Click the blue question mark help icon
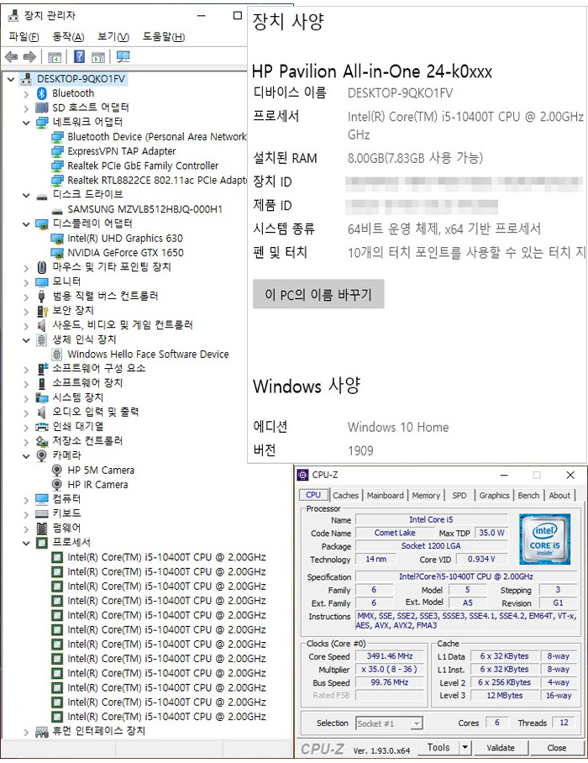 tap(79, 57)
